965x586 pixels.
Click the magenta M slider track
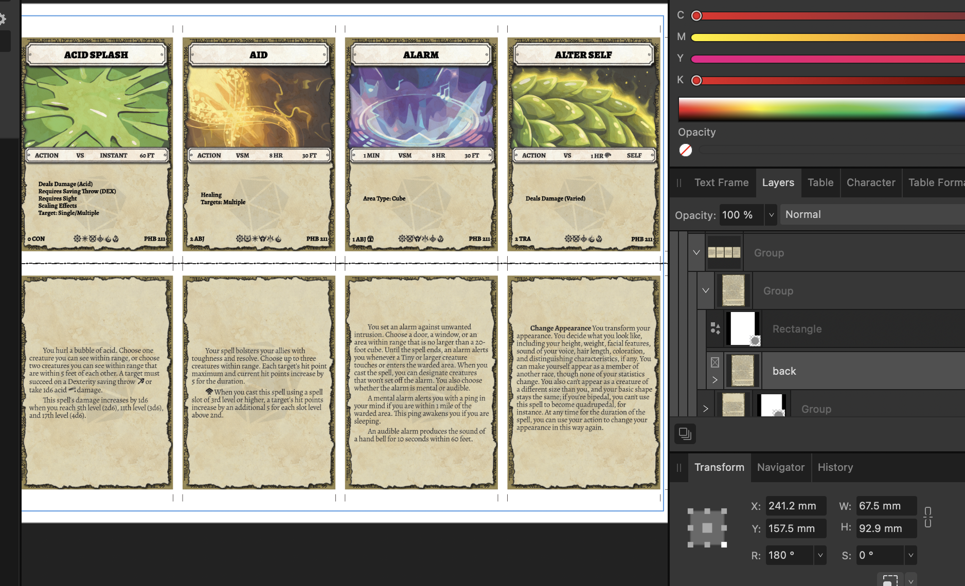click(x=828, y=38)
